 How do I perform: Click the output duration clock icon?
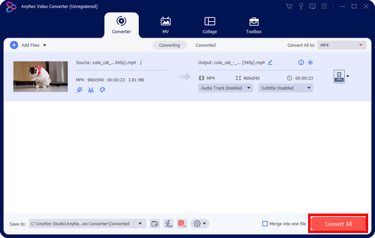(289, 78)
